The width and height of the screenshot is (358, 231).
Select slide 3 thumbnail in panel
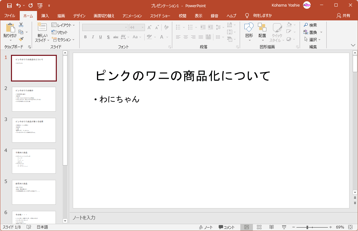34,130
